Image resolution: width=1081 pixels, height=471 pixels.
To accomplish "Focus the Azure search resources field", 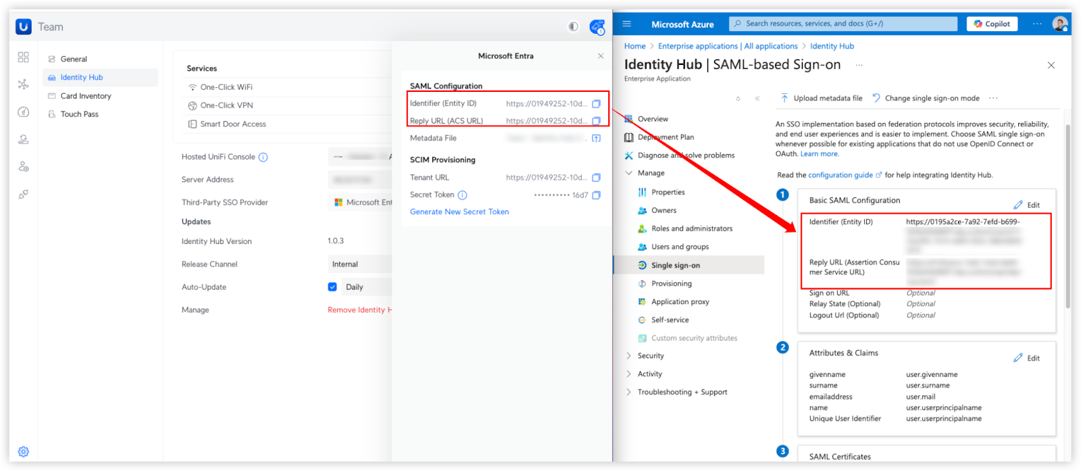I will 843,24.
